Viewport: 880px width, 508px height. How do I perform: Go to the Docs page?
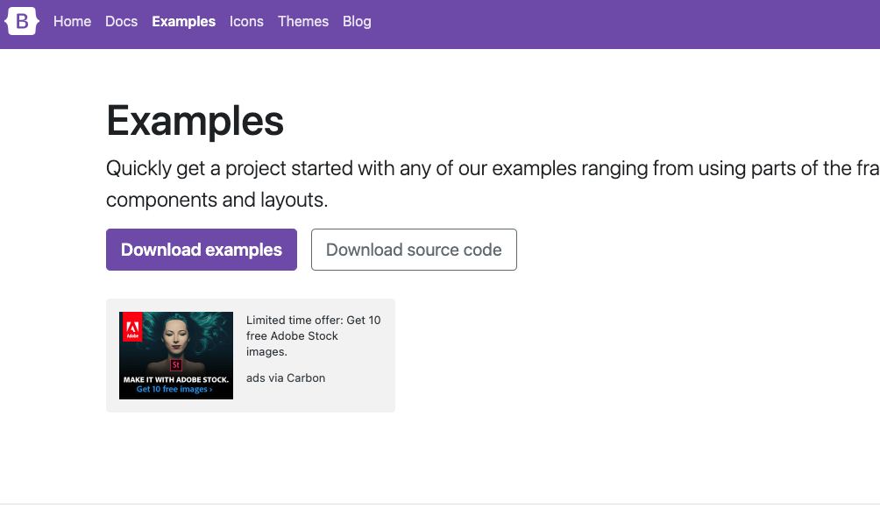pyautogui.click(x=121, y=21)
